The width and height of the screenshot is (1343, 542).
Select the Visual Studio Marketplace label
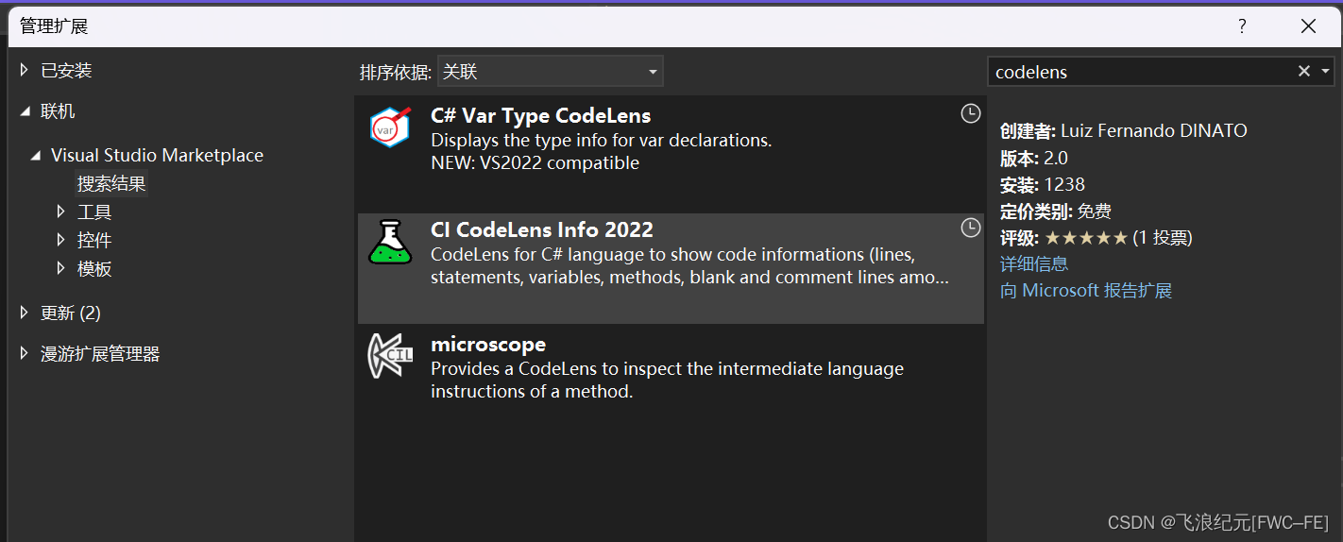[x=157, y=156]
